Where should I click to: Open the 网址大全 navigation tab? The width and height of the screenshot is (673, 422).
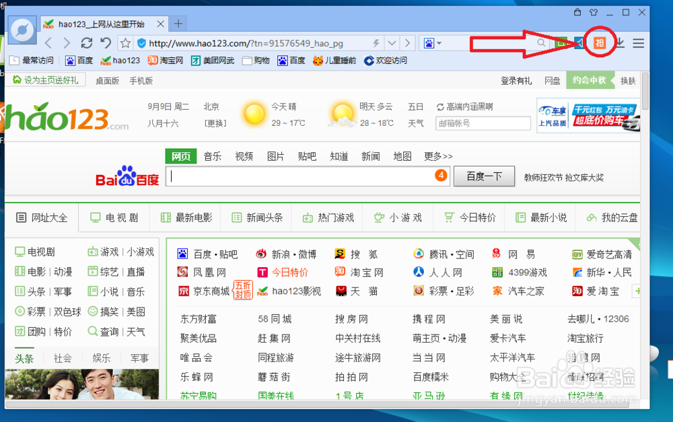pos(42,217)
